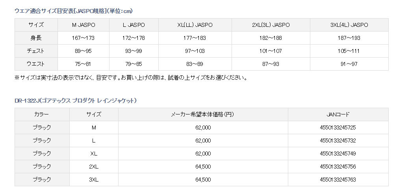Select JAN code 4550133245732
This screenshot has width=408, height=193.
click(x=338, y=141)
